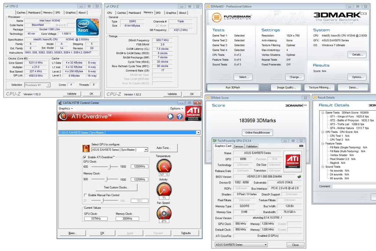Click the Online ResultBrowser button
376x251 pixels.
[x=257, y=132]
